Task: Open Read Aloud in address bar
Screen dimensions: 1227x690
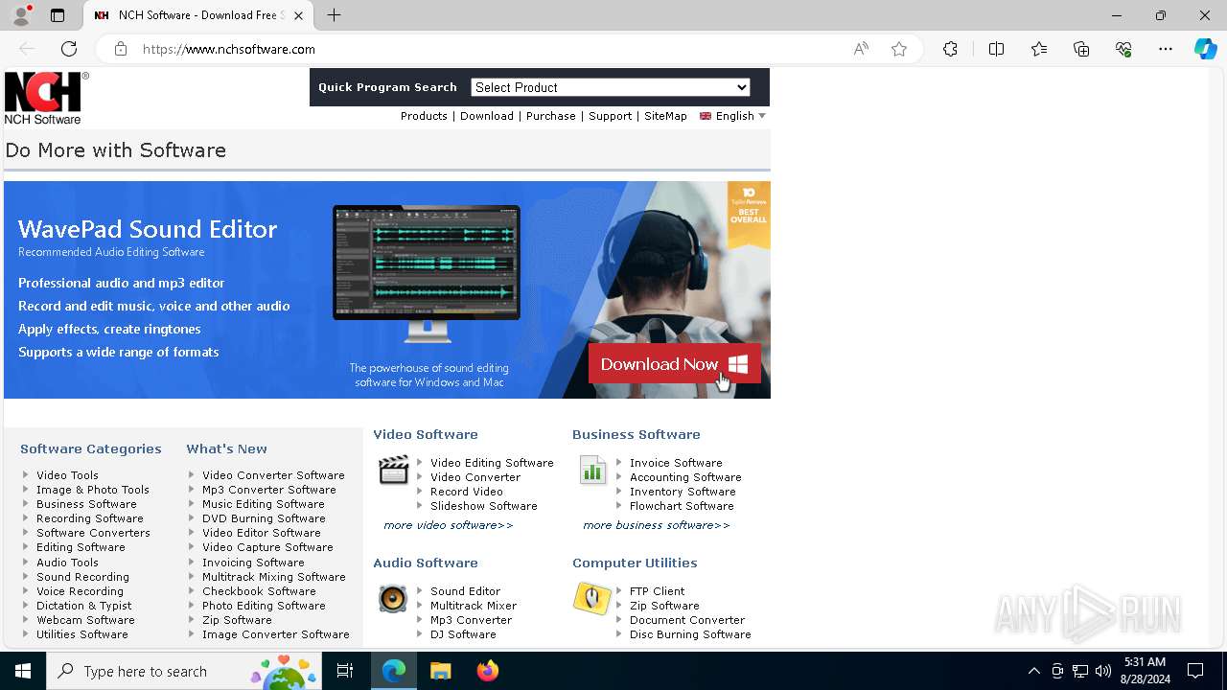Action: 861,49
